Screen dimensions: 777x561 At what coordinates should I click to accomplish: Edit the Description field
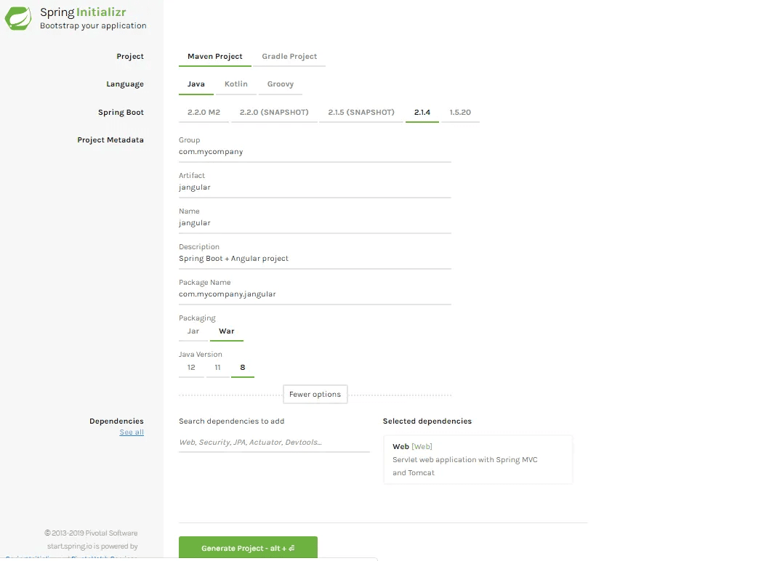pos(314,259)
